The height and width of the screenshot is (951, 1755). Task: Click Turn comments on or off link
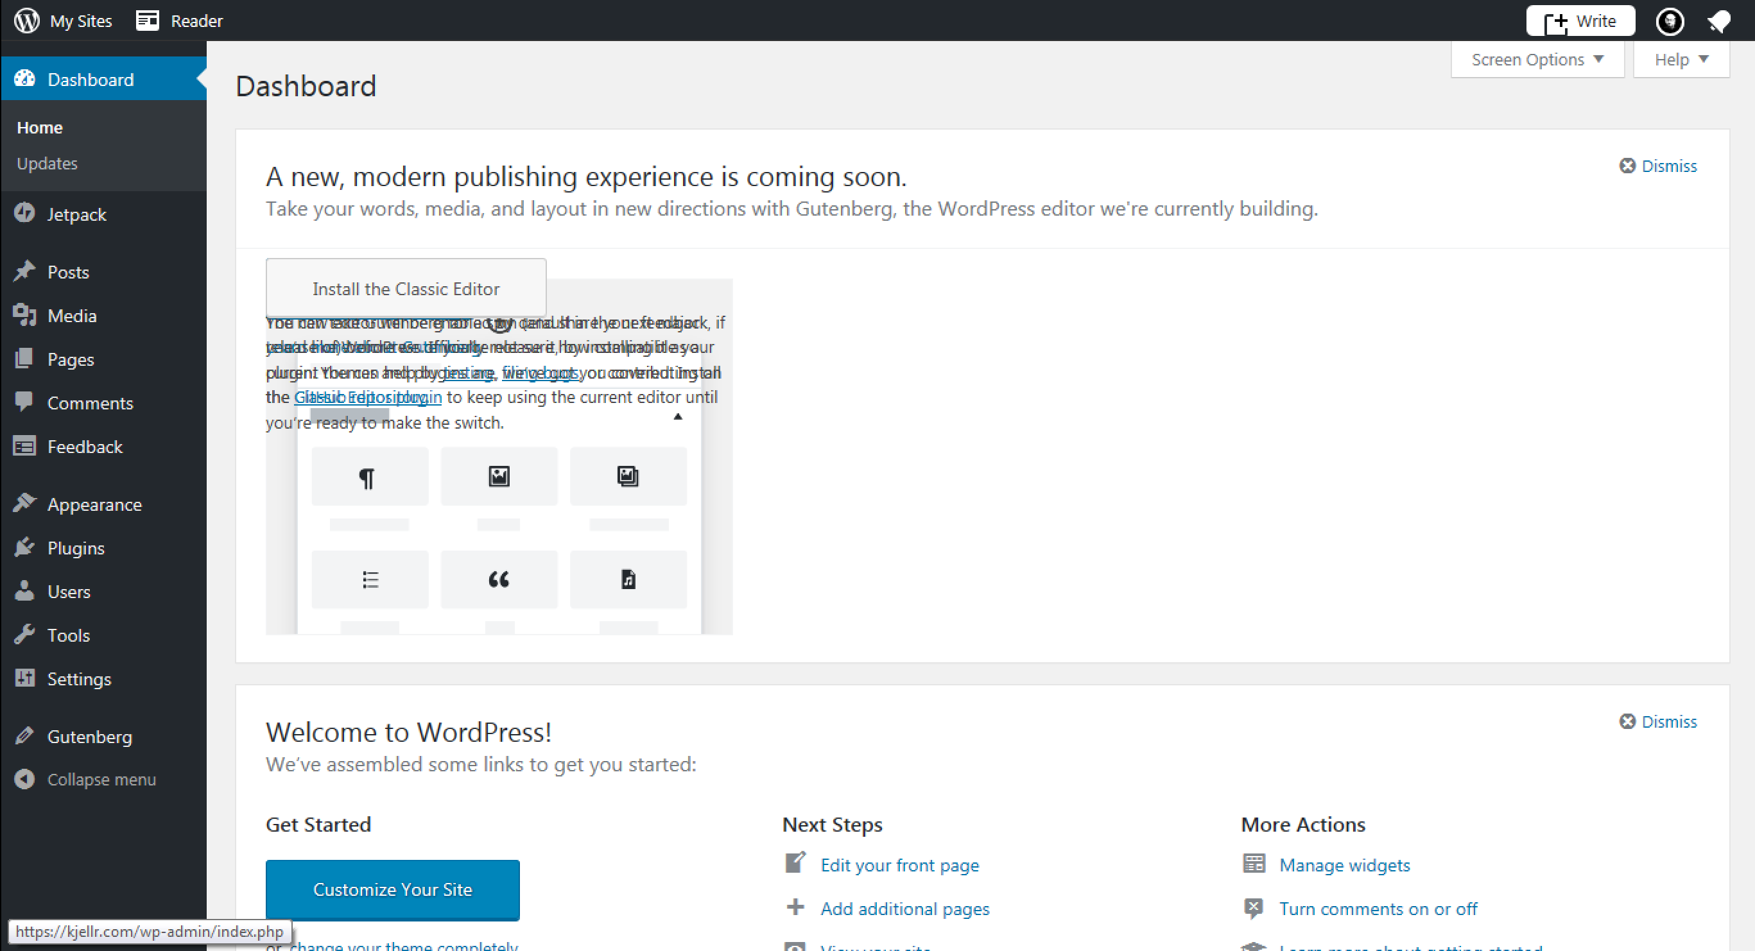click(x=1378, y=908)
